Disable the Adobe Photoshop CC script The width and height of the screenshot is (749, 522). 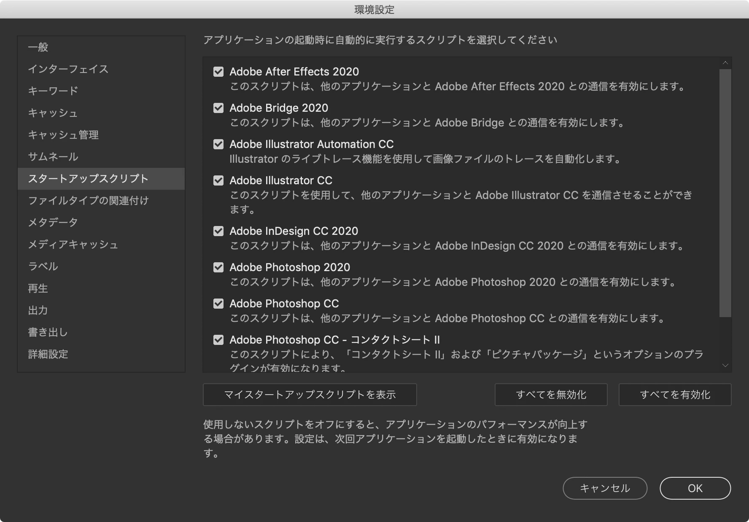click(x=218, y=304)
